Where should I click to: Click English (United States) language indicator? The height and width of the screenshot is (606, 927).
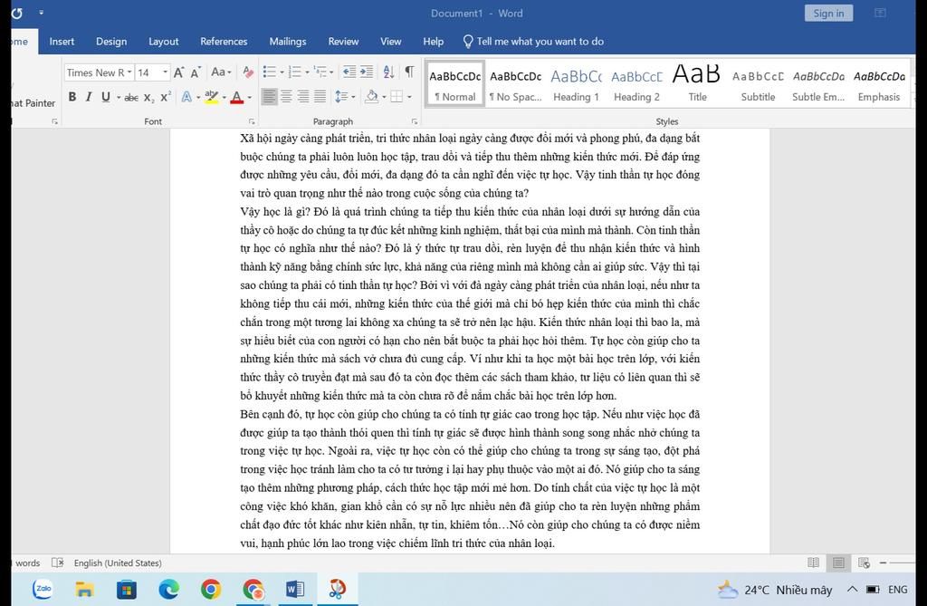[118, 563]
